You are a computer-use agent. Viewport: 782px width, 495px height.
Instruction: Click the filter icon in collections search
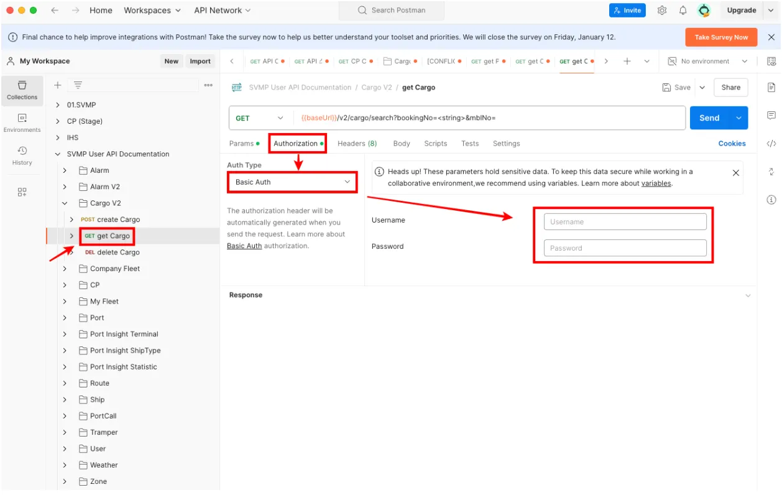point(78,85)
